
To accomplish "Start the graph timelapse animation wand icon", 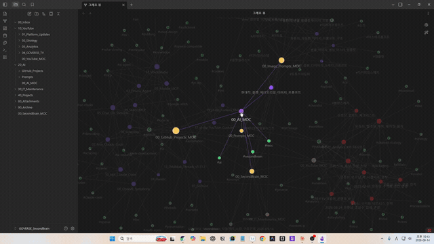I will click(x=427, y=33).
